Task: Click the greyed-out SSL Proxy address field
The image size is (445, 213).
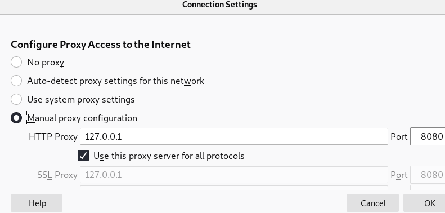Action: [x=234, y=175]
